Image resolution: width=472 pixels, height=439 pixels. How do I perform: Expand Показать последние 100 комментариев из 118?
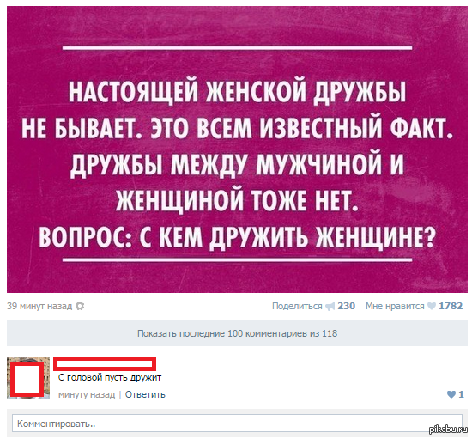(237, 333)
